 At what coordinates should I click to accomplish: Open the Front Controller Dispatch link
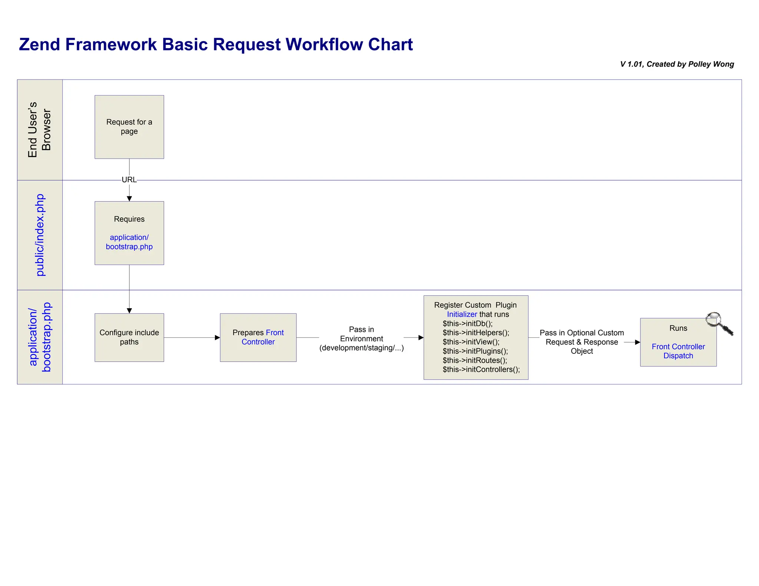678,351
